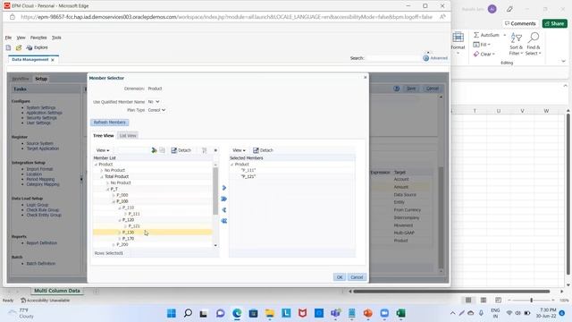Open the Favorites menu
The width and height of the screenshot is (572, 322).
(x=38, y=38)
